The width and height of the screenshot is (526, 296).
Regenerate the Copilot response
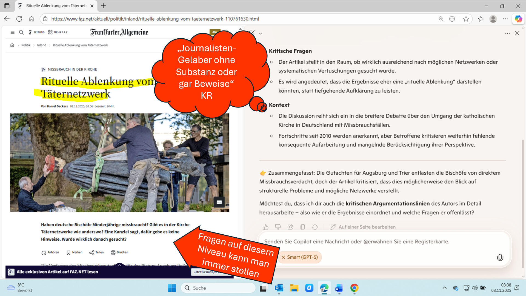(x=315, y=227)
